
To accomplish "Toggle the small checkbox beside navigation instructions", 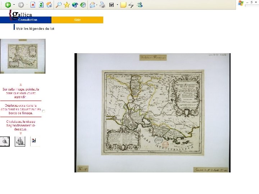I will [44, 111].
